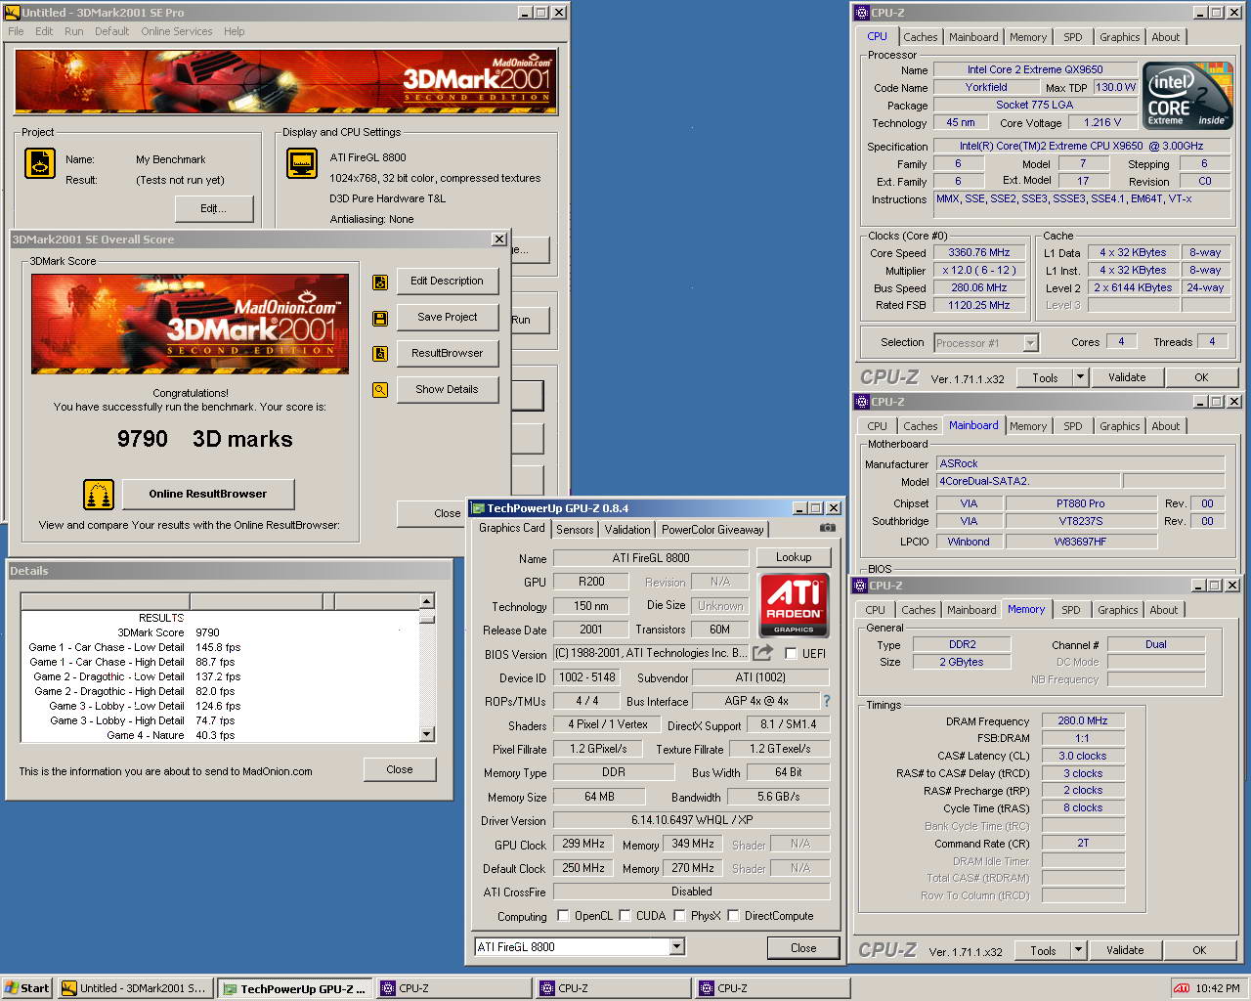The width and height of the screenshot is (1251, 1001).
Task: Click the Bus Interface question mark icon
Action: (827, 701)
